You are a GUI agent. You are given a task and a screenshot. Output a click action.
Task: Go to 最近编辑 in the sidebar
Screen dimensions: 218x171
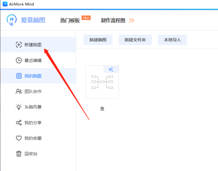tap(38, 60)
